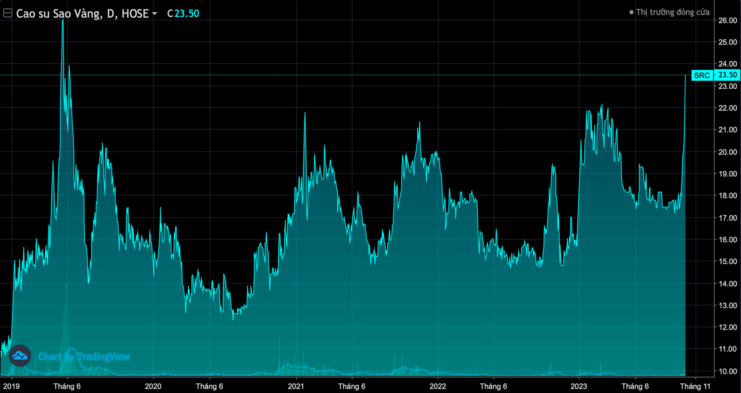Open the TradingView cloud logo
This screenshot has height=393, width=741.
[x=20, y=356]
